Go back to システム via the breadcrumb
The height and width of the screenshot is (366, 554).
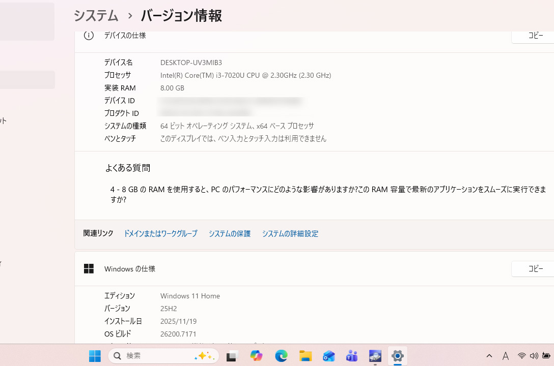pyautogui.click(x=96, y=16)
